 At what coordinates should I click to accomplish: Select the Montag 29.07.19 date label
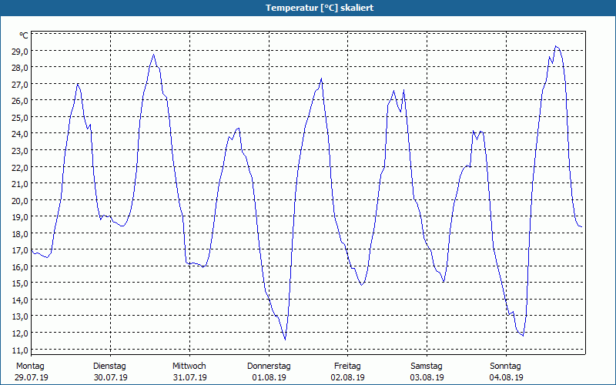coord(32,372)
